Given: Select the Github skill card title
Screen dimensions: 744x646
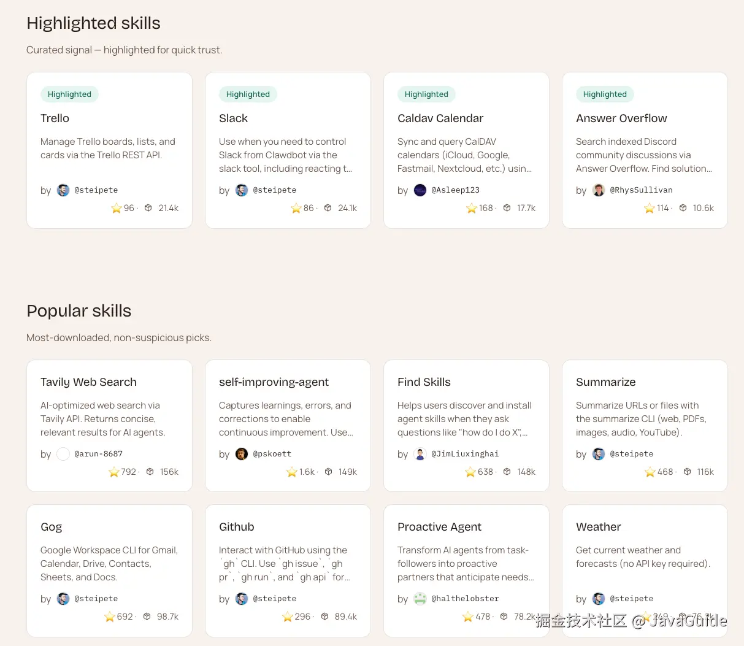Looking at the screenshot, I should click(x=236, y=527).
